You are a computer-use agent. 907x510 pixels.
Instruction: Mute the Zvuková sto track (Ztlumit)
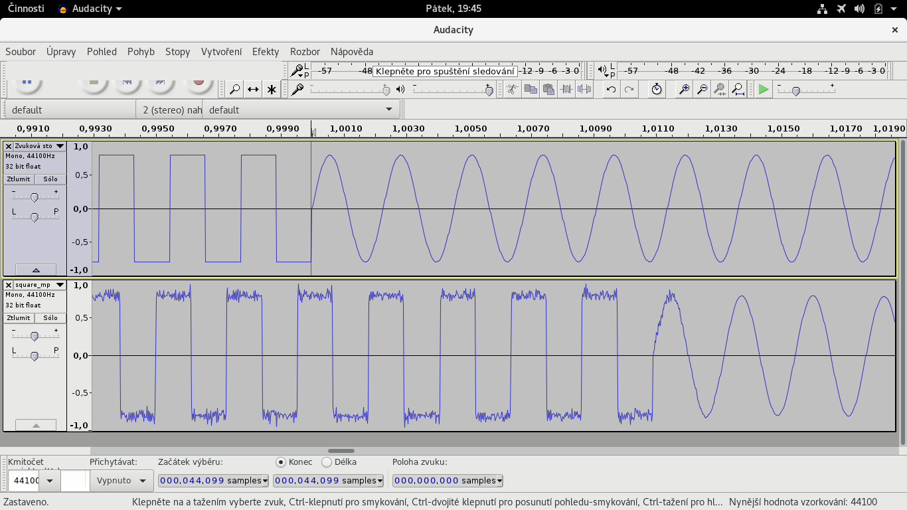pos(19,179)
